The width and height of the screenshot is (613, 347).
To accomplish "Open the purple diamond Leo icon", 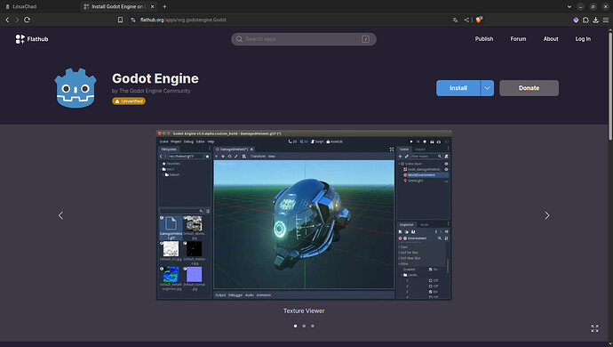I will [x=576, y=20].
